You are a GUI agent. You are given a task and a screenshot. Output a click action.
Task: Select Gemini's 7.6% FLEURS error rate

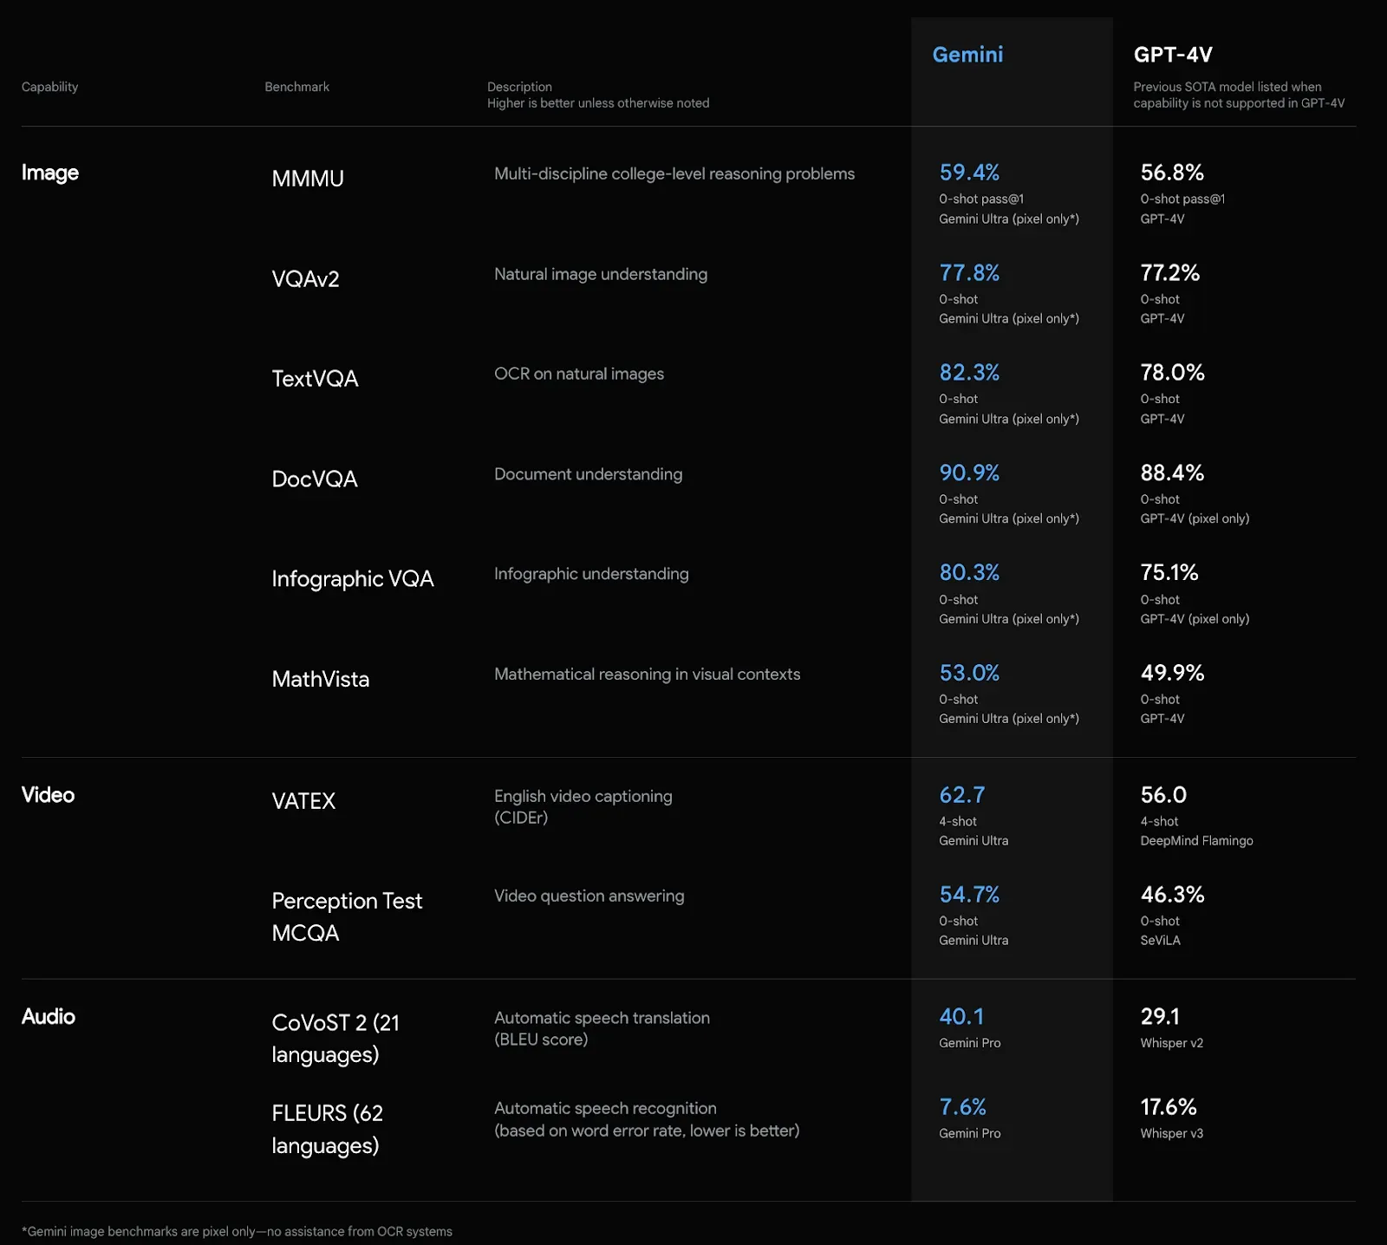962,1107
